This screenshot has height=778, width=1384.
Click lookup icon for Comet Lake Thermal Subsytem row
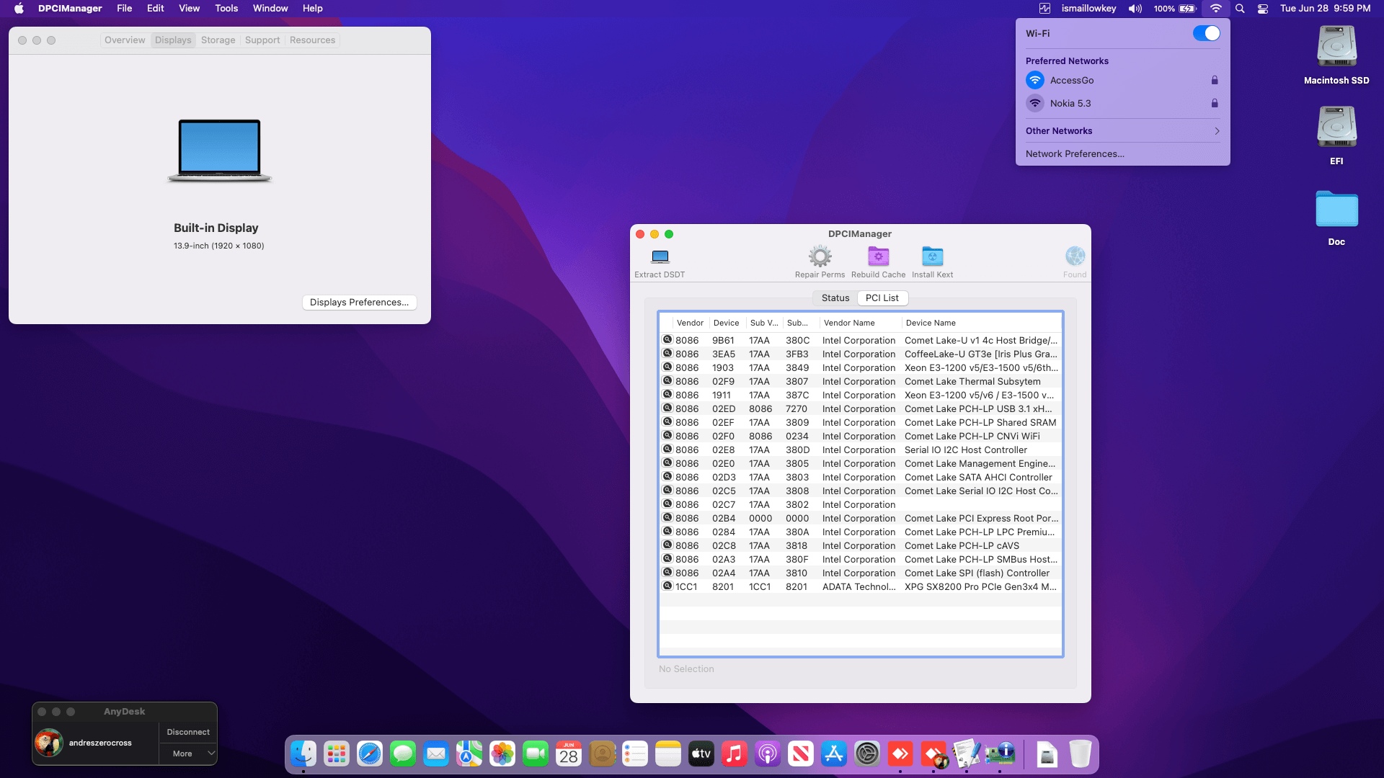[667, 381]
